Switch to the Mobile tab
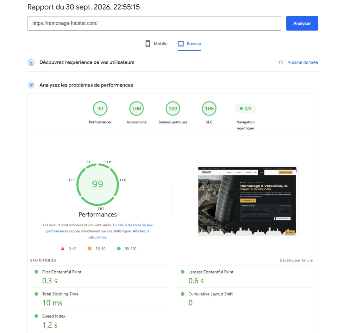This screenshot has height=333, width=350. click(x=156, y=44)
